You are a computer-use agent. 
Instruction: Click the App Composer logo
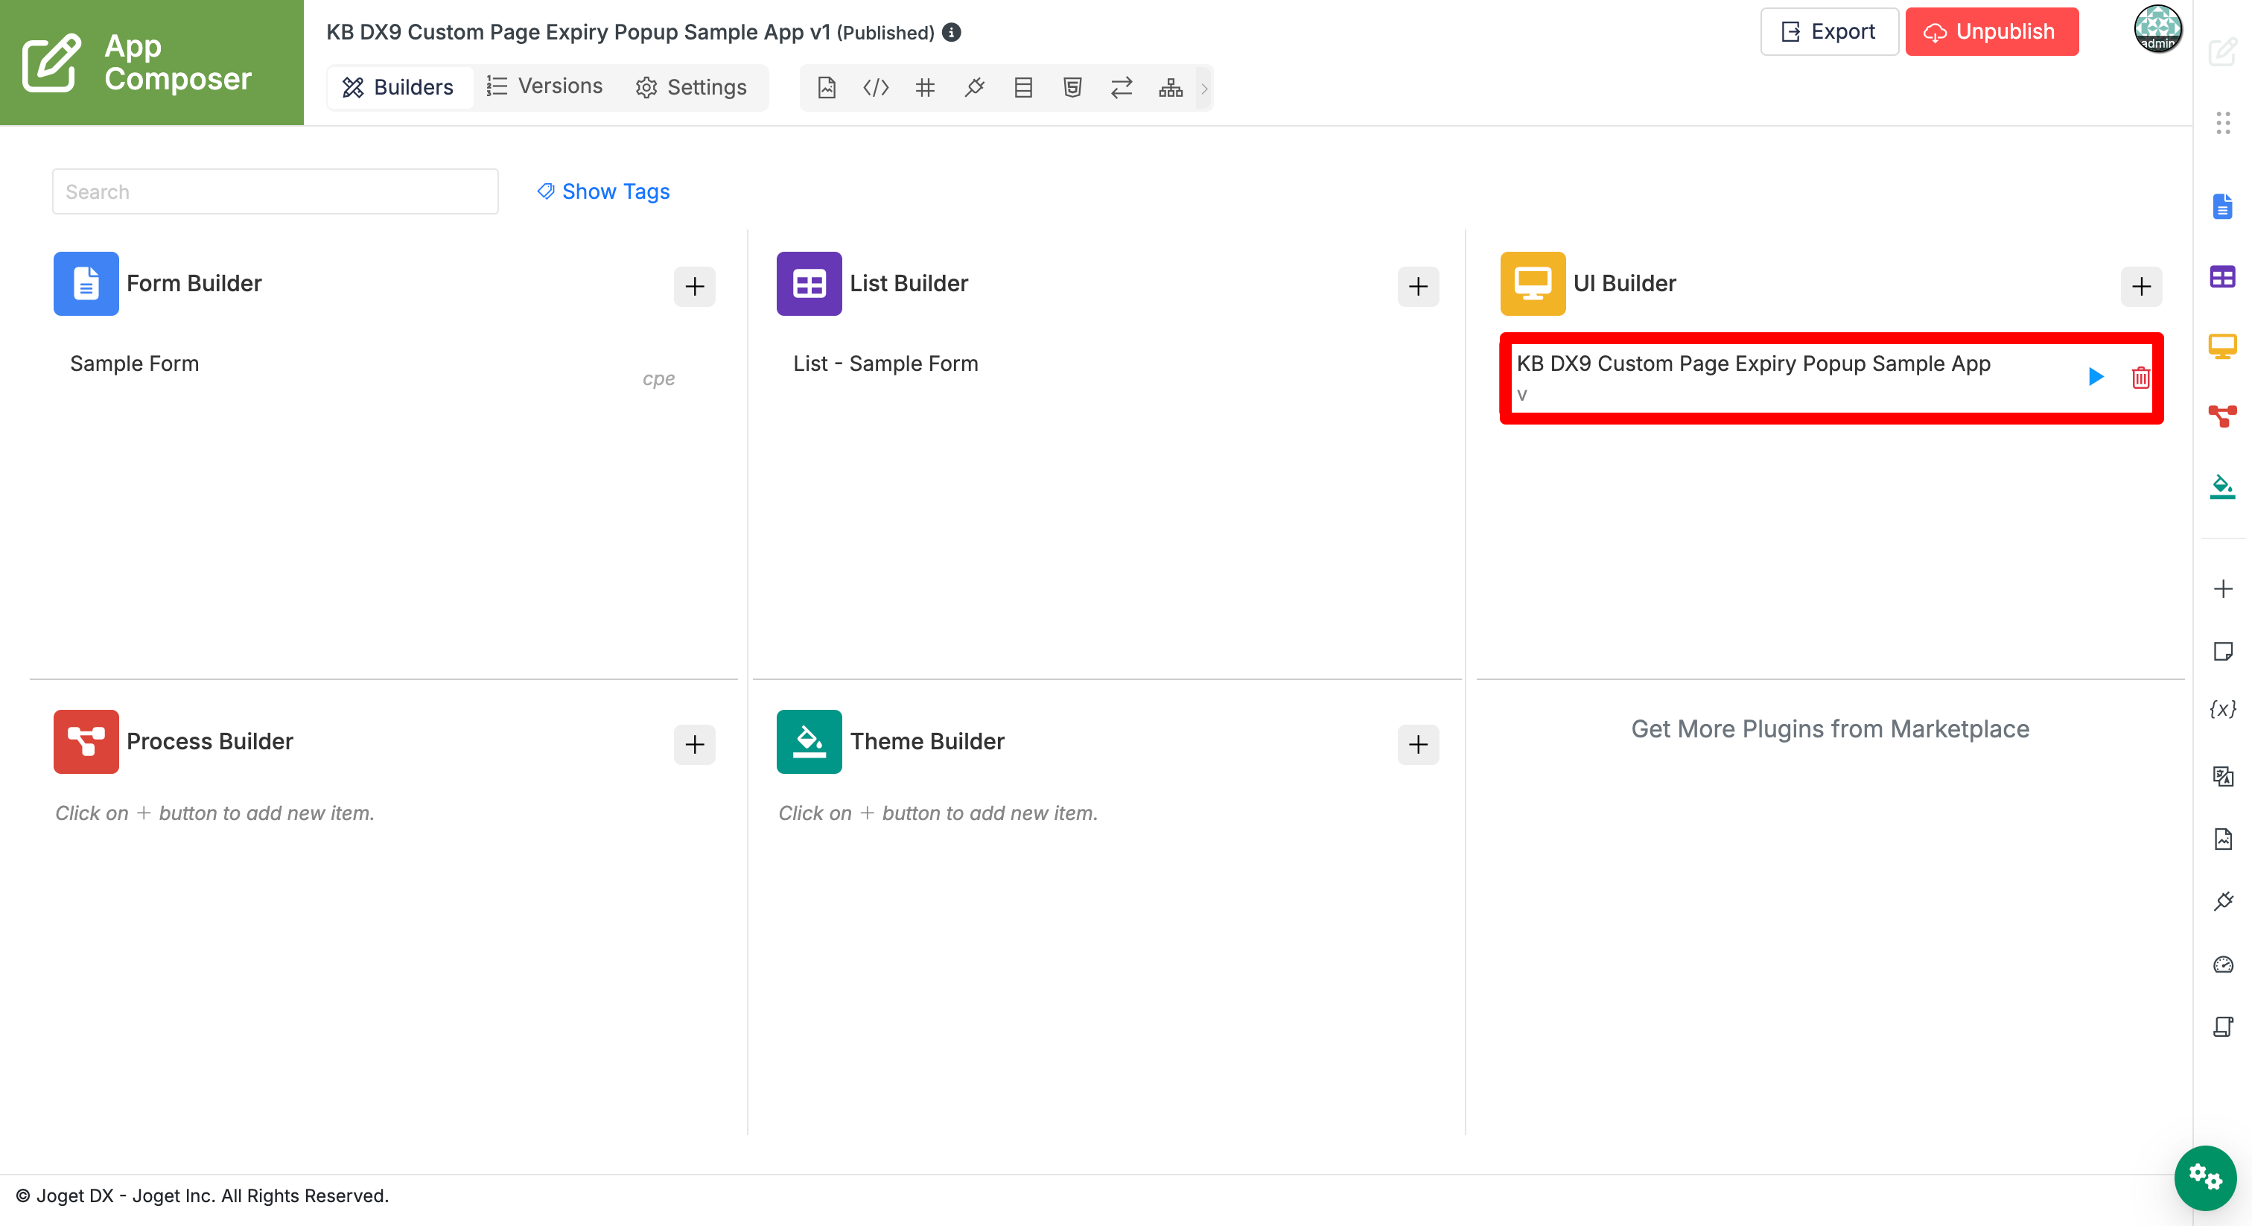pos(151,62)
